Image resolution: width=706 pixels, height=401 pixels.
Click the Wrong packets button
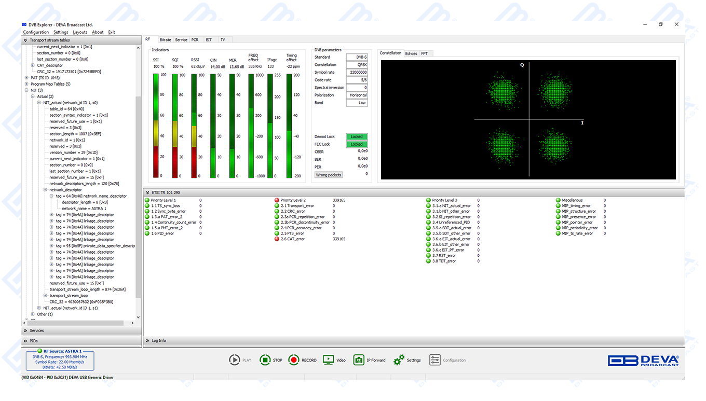click(x=329, y=175)
